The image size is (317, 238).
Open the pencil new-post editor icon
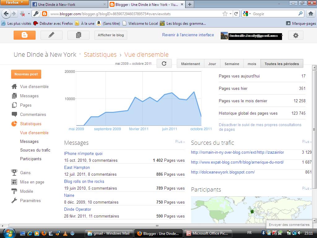point(51,35)
